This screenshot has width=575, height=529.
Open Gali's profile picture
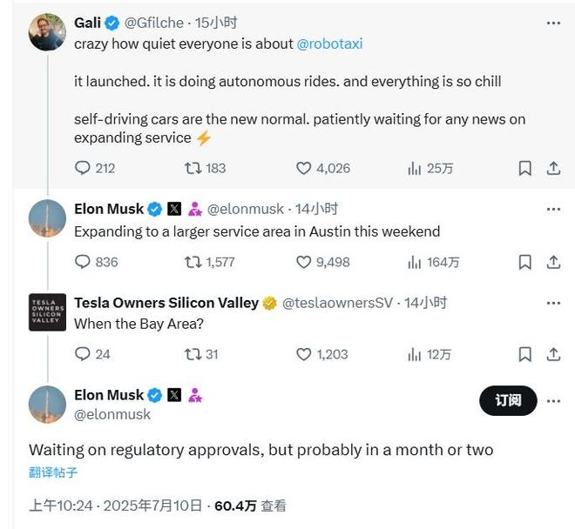[x=47, y=32]
